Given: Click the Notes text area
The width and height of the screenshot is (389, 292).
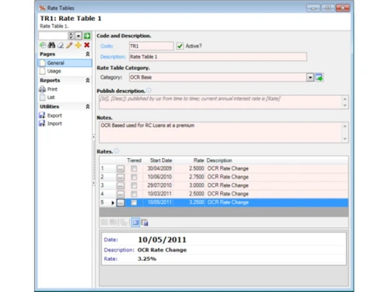Looking at the screenshot, I should (221, 132).
